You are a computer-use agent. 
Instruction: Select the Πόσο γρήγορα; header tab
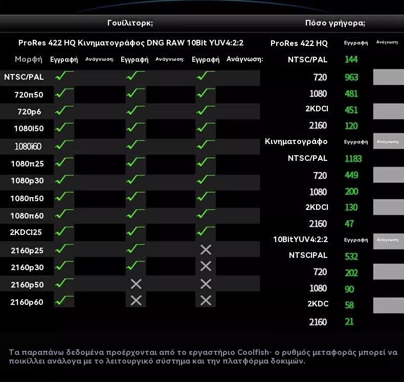tap(334, 23)
